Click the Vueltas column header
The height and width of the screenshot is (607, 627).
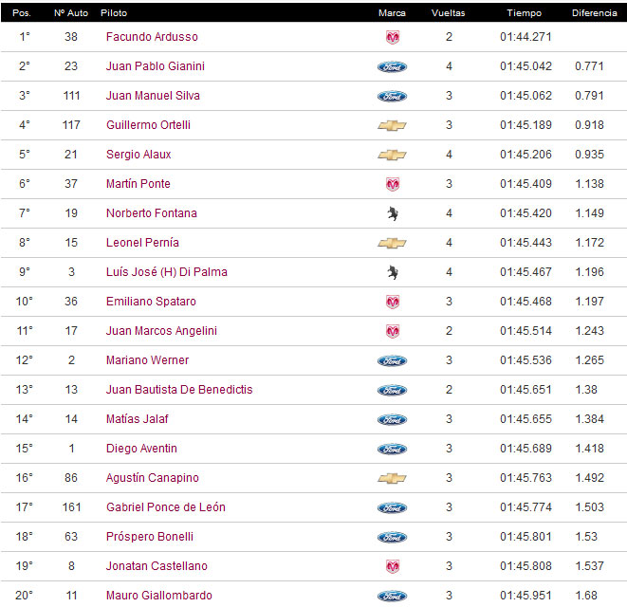tap(448, 14)
